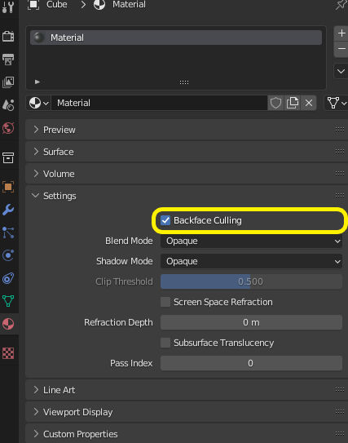Grab the Volume panel drag handle
Screen dimensions: 348x443
340,174
